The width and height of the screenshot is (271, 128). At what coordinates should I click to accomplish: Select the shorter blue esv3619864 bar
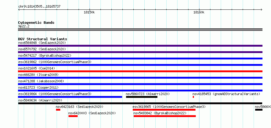(x=70, y=97)
